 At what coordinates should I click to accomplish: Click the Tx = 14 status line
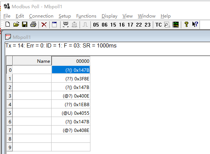tap(61, 46)
